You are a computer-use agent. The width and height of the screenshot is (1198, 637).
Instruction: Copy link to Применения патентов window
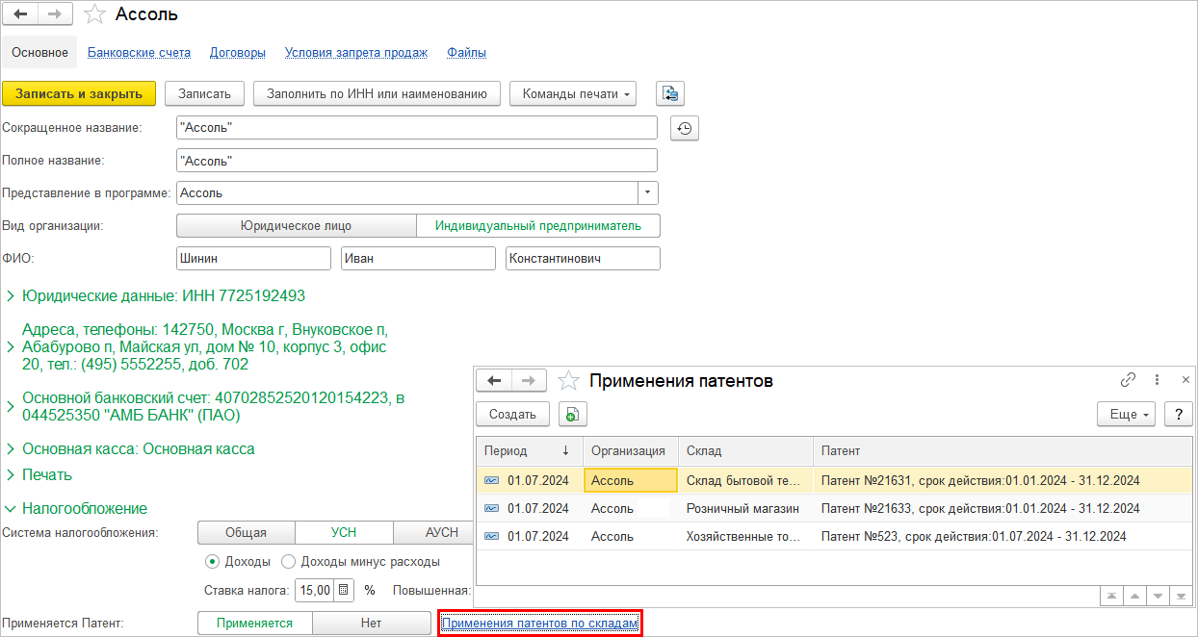(x=1128, y=380)
